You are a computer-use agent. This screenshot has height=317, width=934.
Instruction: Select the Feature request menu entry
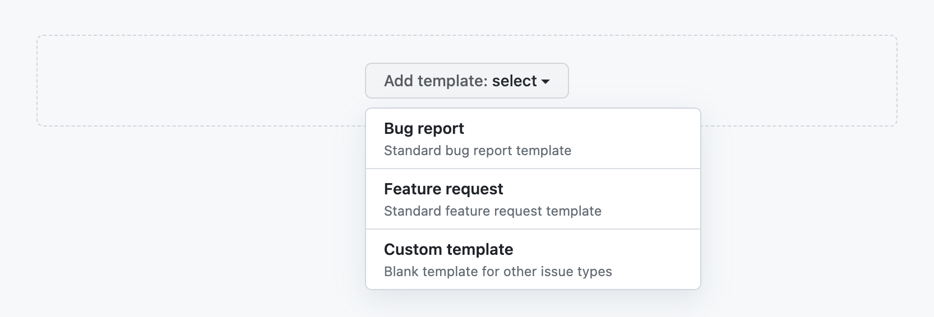pos(533,199)
